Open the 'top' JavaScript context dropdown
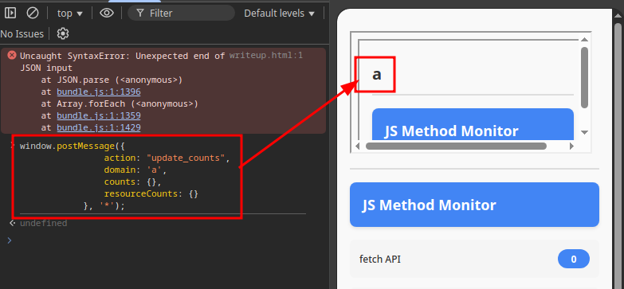Screen dimensions: 624x289 [69, 13]
